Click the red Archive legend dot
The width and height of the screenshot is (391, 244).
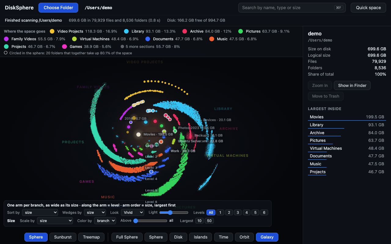point(185,31)
